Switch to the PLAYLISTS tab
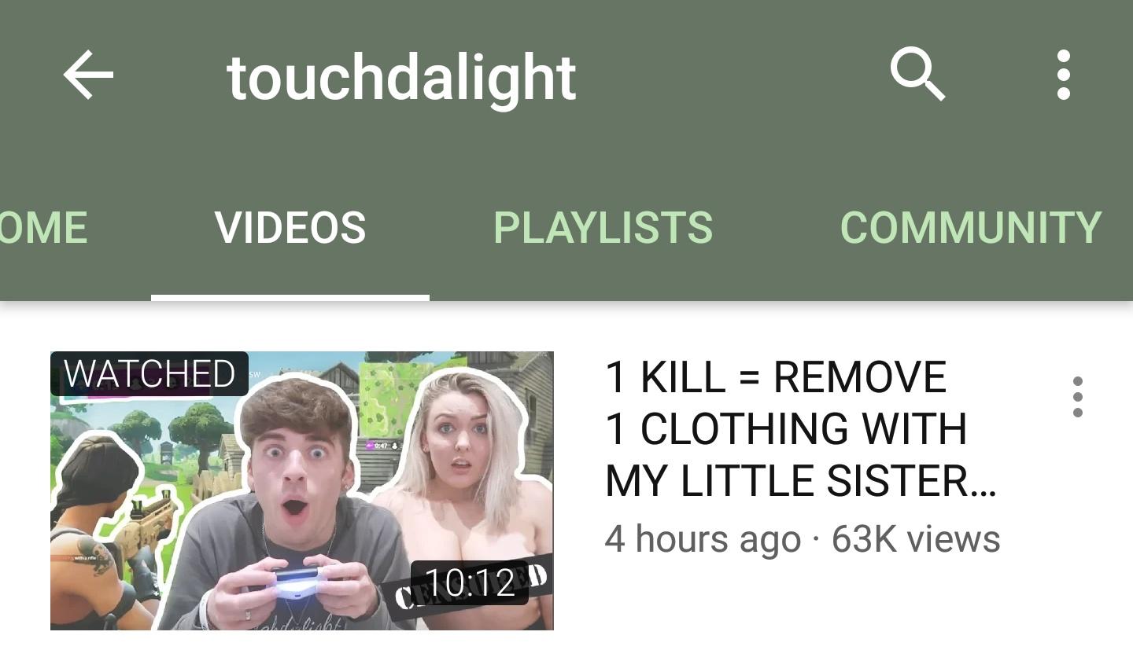Image resolution: width=1133 pixels, height=650 pixels. pyautogui.click(x=603, y=228)
